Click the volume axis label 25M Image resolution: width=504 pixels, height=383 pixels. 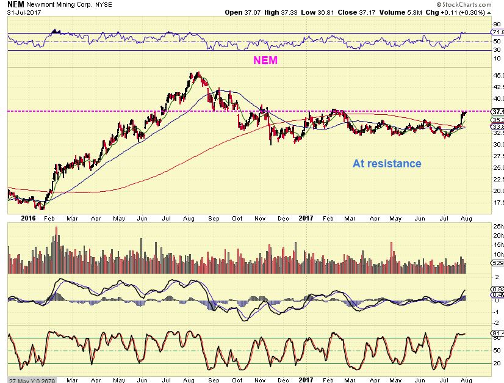click(x=499, y=226)
